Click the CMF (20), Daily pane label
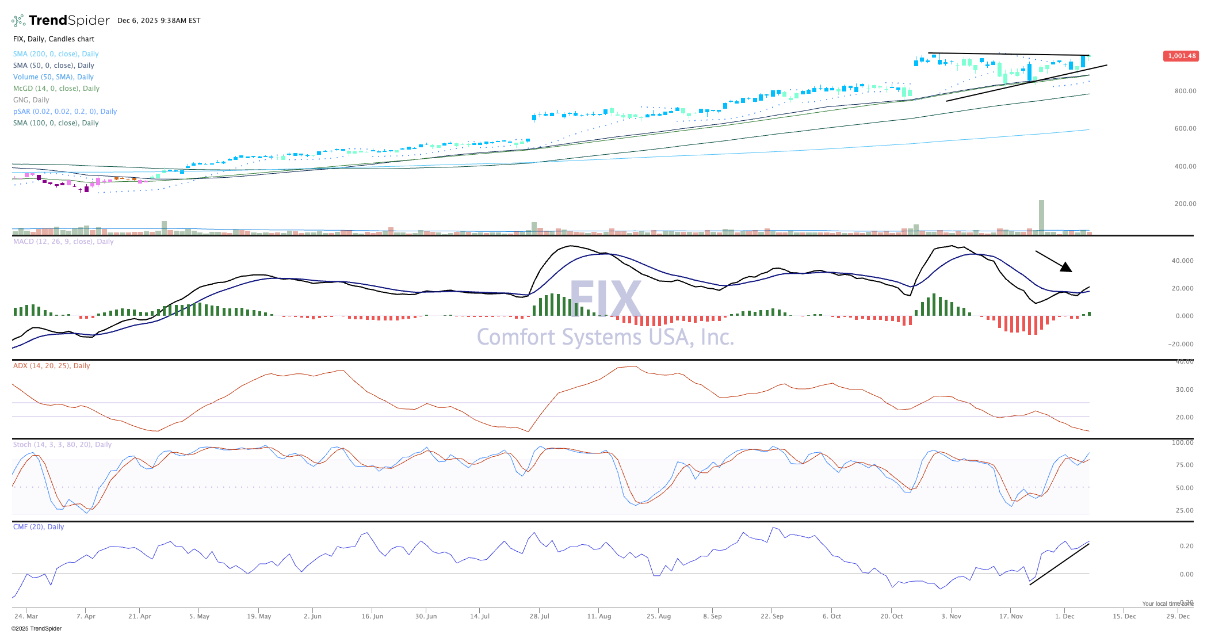 (39, 527)
